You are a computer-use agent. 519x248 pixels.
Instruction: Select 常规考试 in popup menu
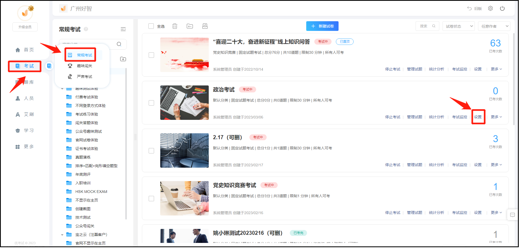(x=81, y=55)
